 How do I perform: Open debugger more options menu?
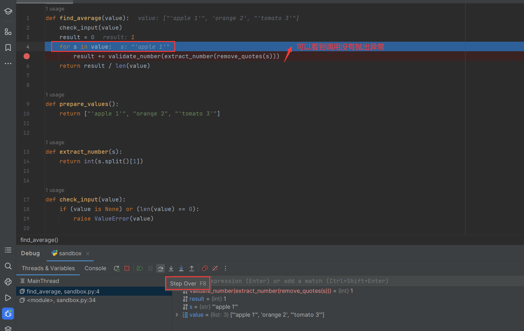tap(225, 268)
